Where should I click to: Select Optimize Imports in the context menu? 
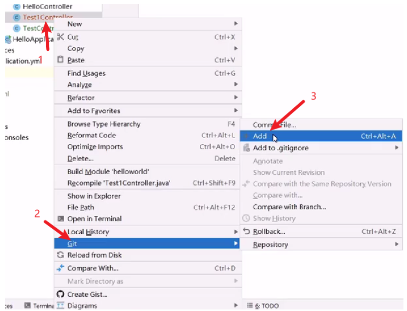click(95, 147)
